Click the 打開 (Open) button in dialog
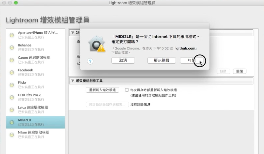Viewport: 264px width, 154px height. pyautogui.click(x=192, y=60)
